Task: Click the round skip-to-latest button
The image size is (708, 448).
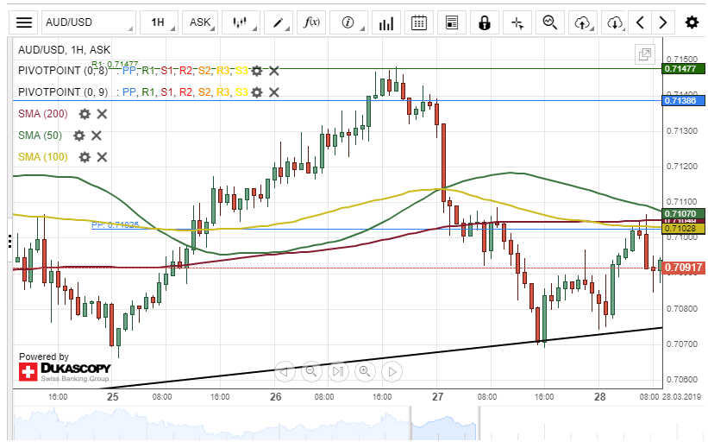Action: click(338, 371)
